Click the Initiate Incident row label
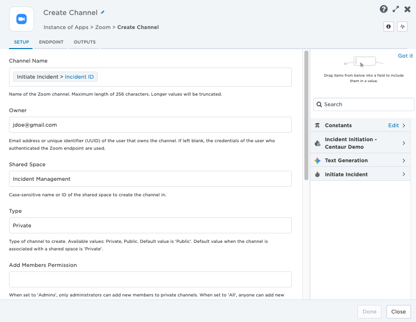 [x=346, y=174]
